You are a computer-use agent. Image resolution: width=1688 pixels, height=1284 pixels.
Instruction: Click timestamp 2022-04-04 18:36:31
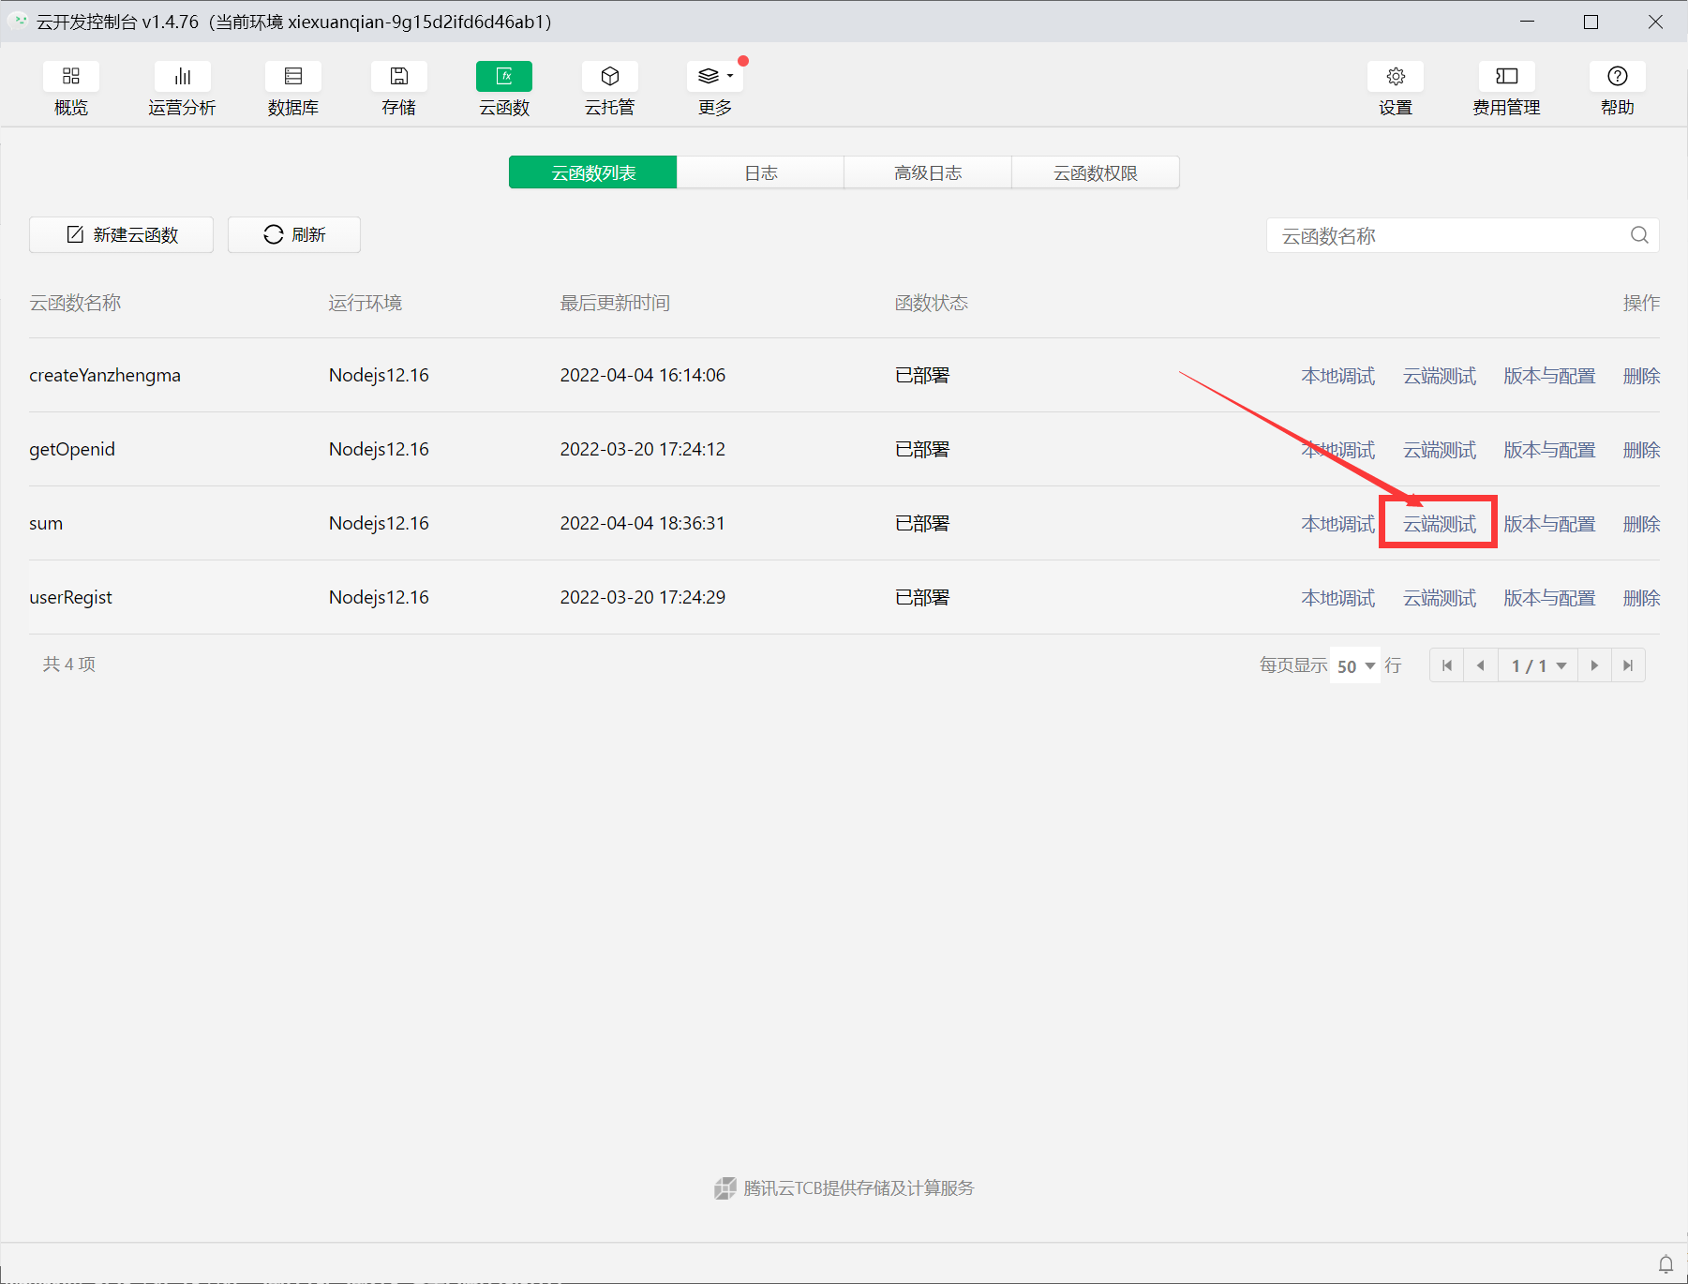coord(642,523)
